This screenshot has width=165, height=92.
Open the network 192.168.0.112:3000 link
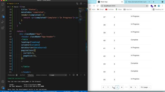[x=34, y=86]
